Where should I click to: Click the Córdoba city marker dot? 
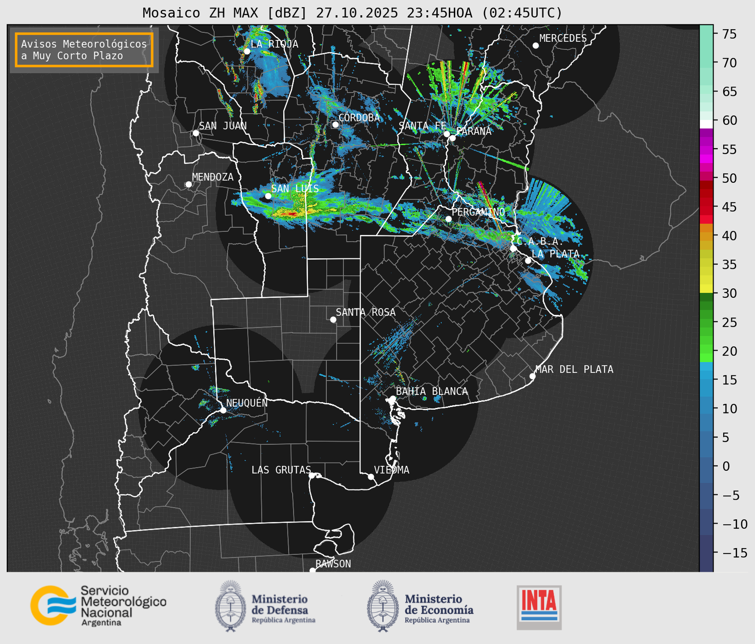pyautogui.click(x=335, y=125)
